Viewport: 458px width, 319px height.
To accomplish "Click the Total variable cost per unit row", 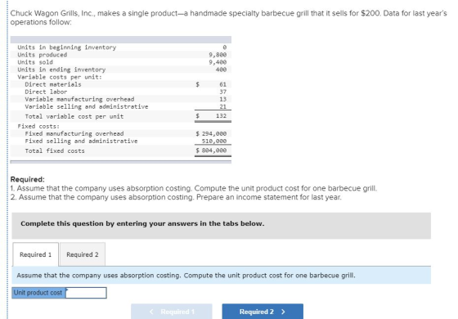I will coord(121,116).
